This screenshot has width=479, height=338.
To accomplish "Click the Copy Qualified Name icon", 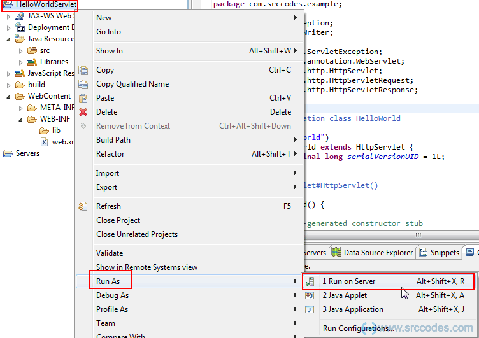I will pos(83,84).
